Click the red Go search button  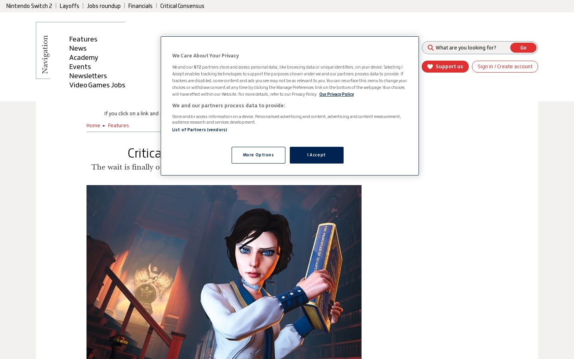click(x=523, y=48)
